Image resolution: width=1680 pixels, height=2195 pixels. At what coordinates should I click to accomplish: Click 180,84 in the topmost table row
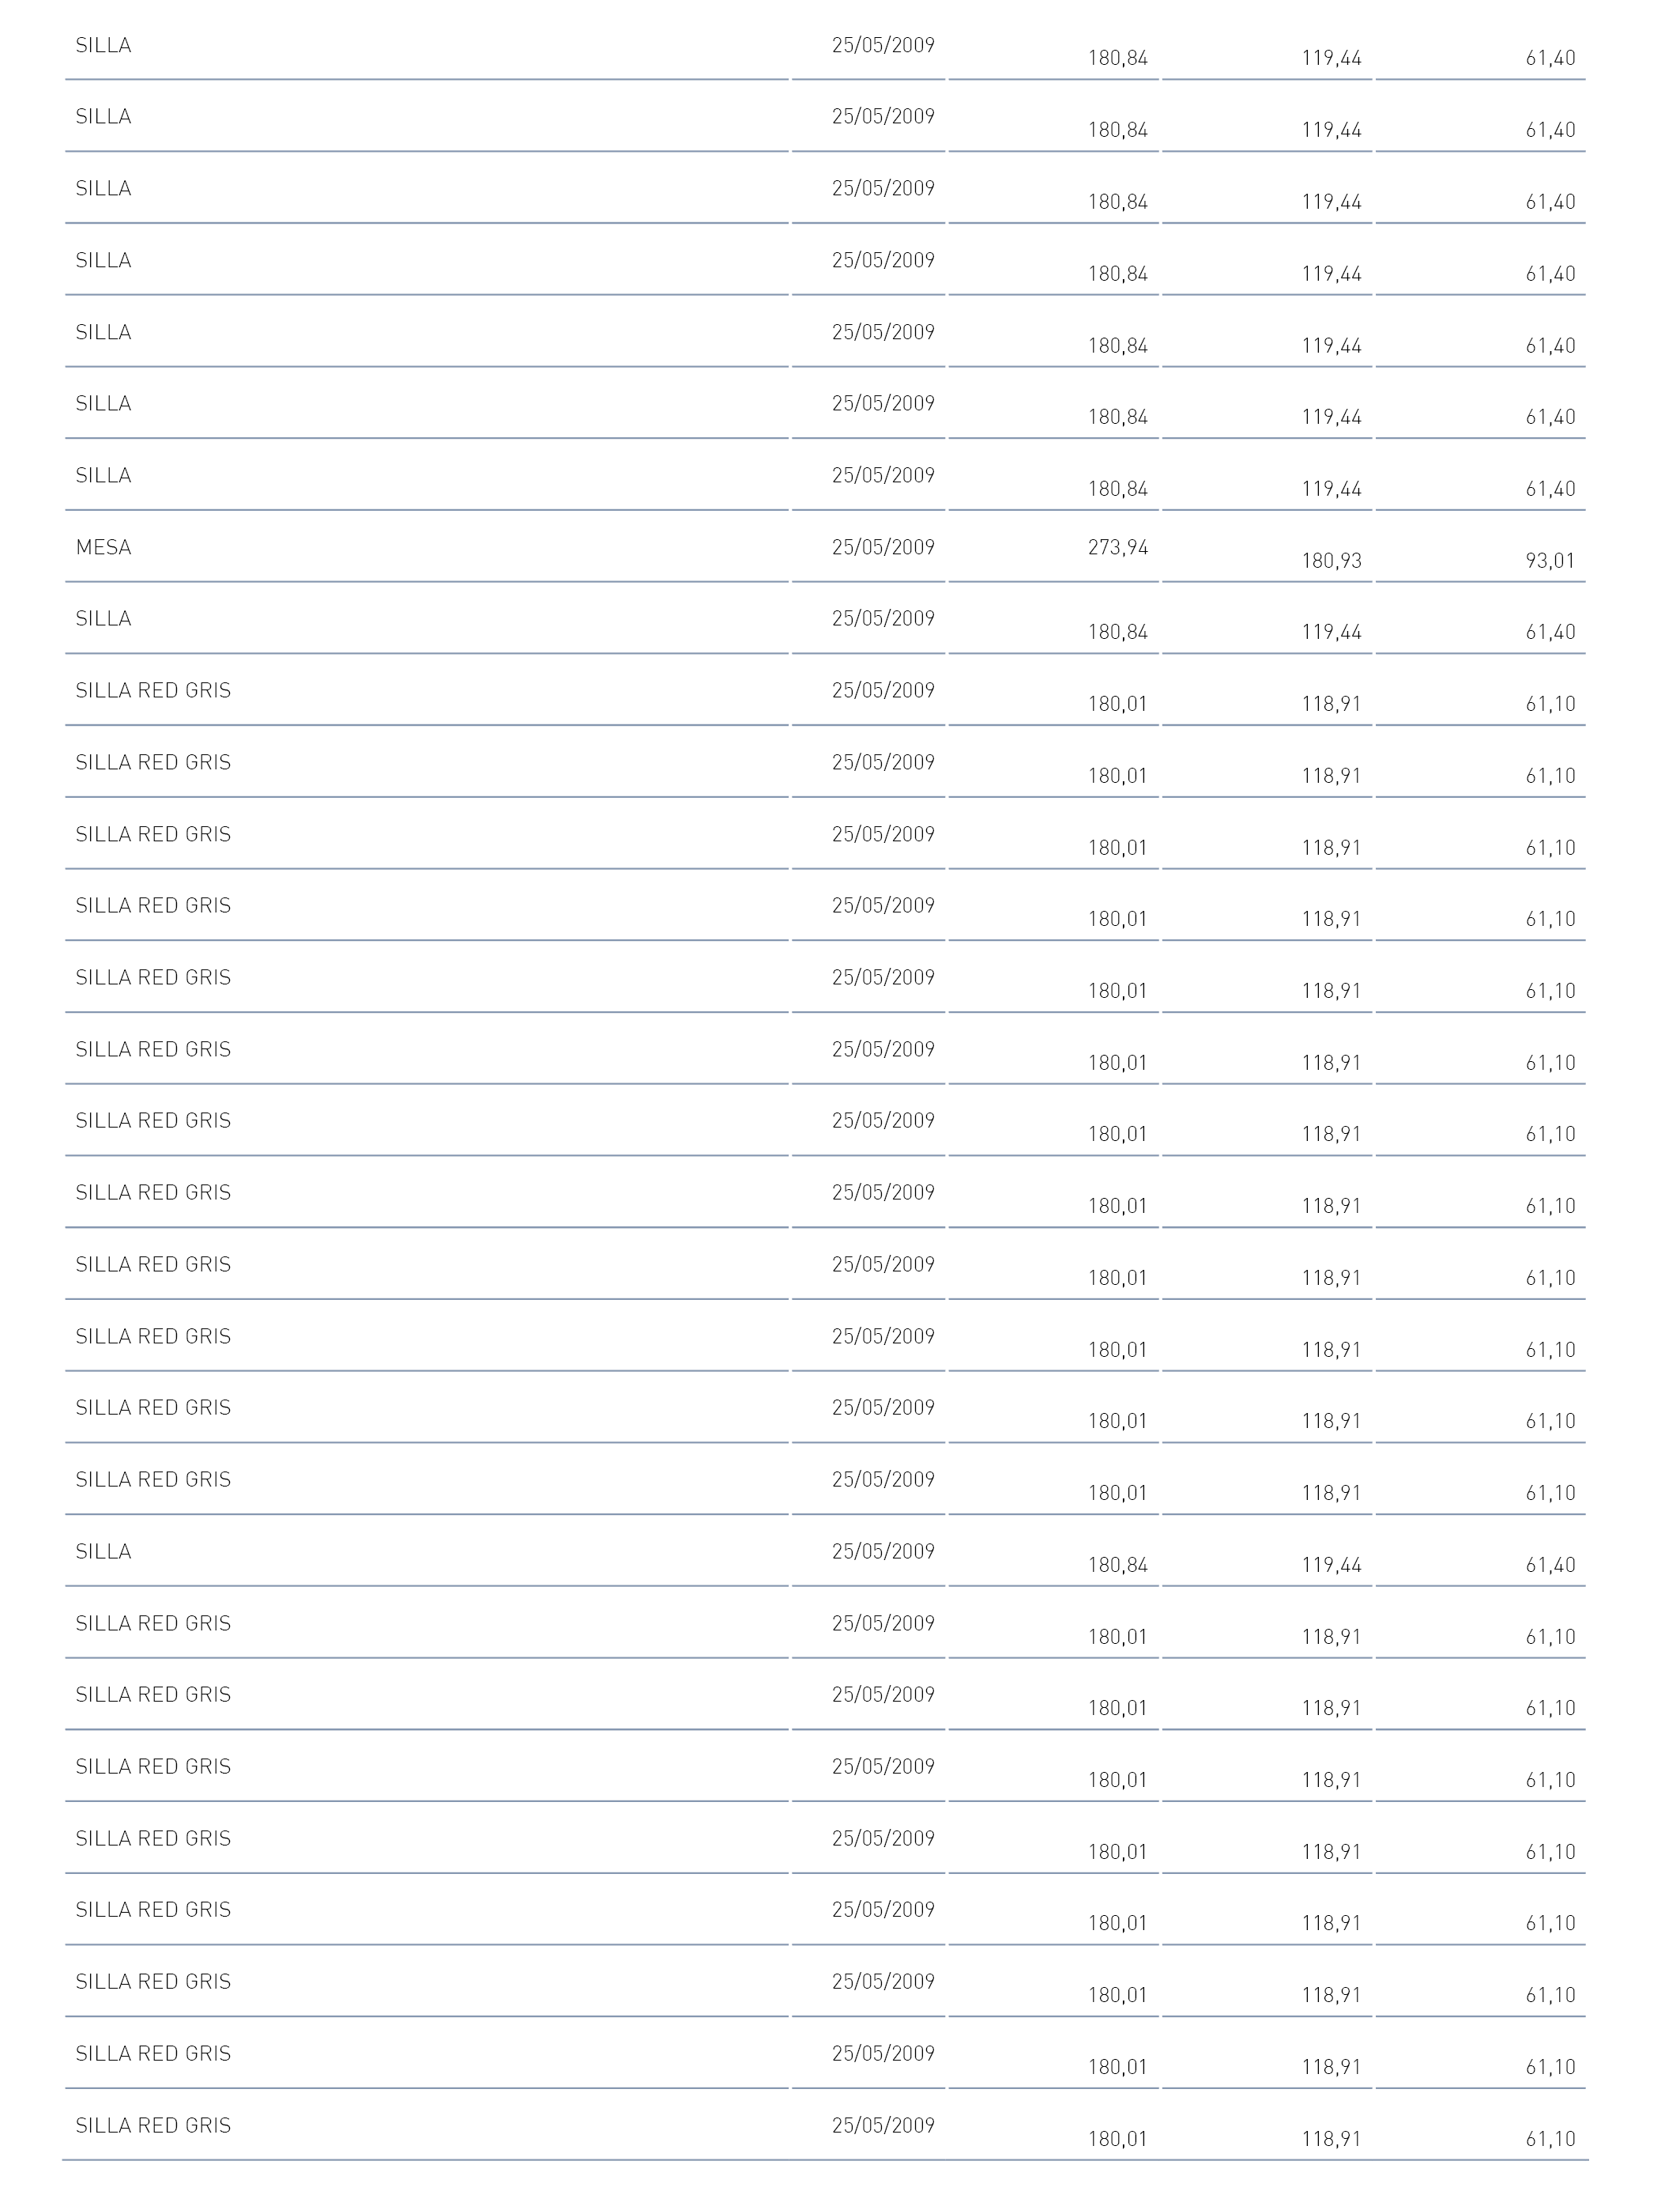1118,59
